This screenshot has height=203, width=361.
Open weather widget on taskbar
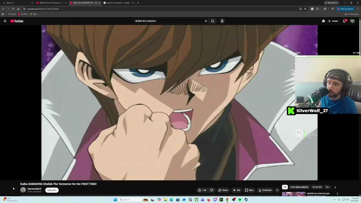coord(10,200)
